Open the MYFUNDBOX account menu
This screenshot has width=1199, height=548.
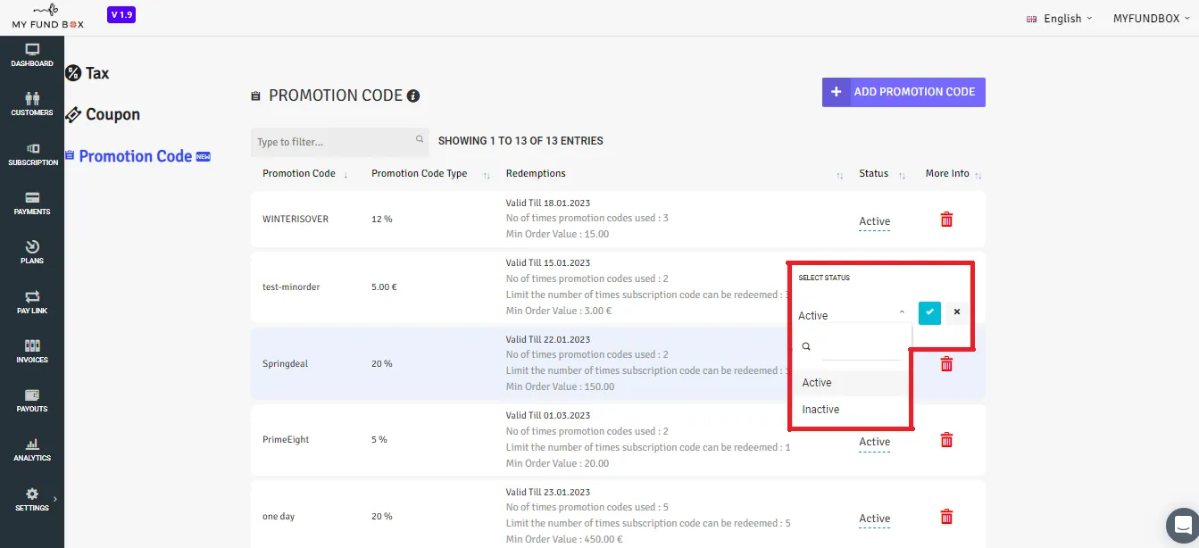pos(1151,19)
